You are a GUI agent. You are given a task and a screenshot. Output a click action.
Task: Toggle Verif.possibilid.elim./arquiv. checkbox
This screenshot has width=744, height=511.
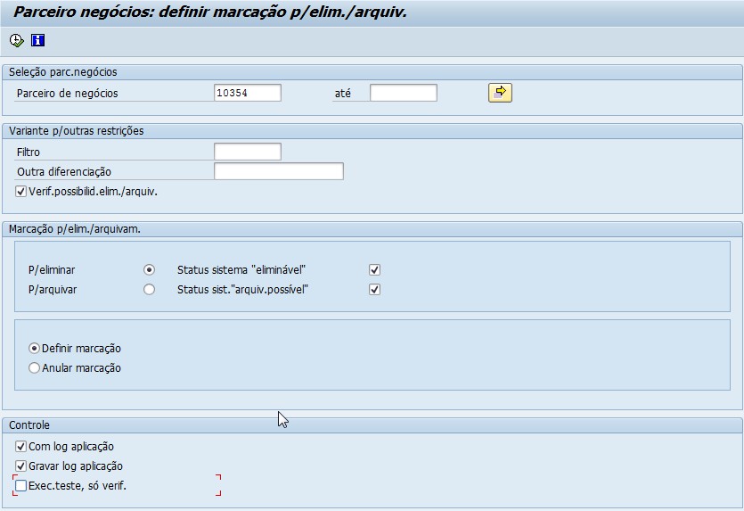click(20, 192)
